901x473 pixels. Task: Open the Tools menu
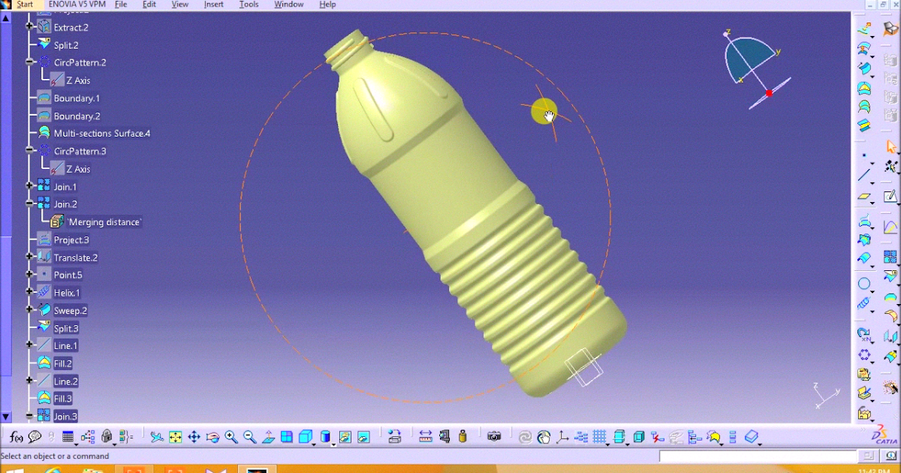tap(249, 5)
